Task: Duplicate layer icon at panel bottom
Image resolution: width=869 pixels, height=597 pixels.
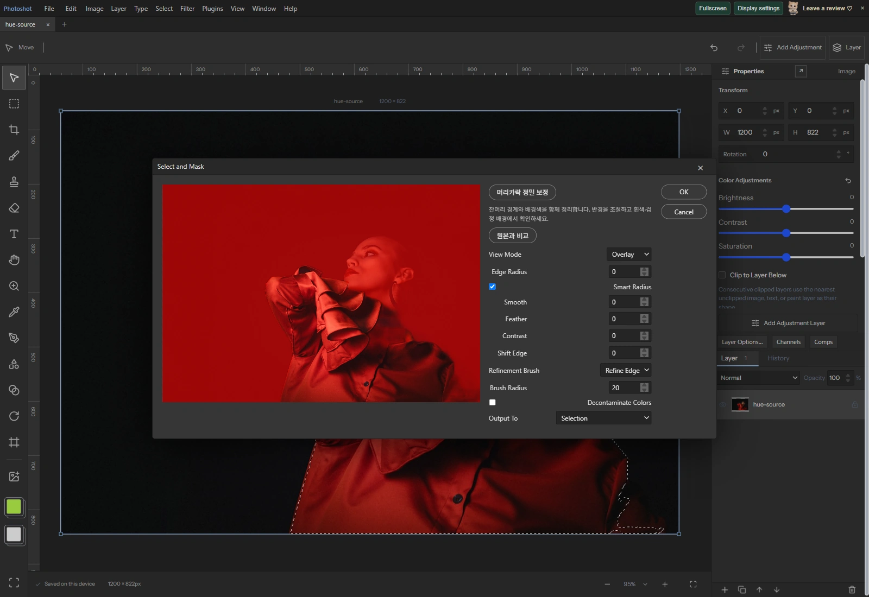Action: tap(742, 589)
